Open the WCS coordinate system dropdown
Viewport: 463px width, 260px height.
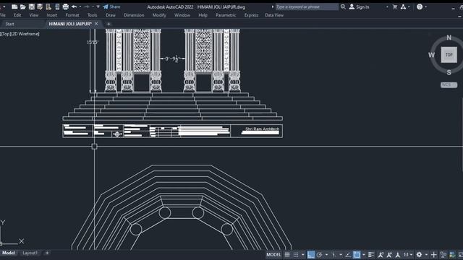tap(449, 85)
